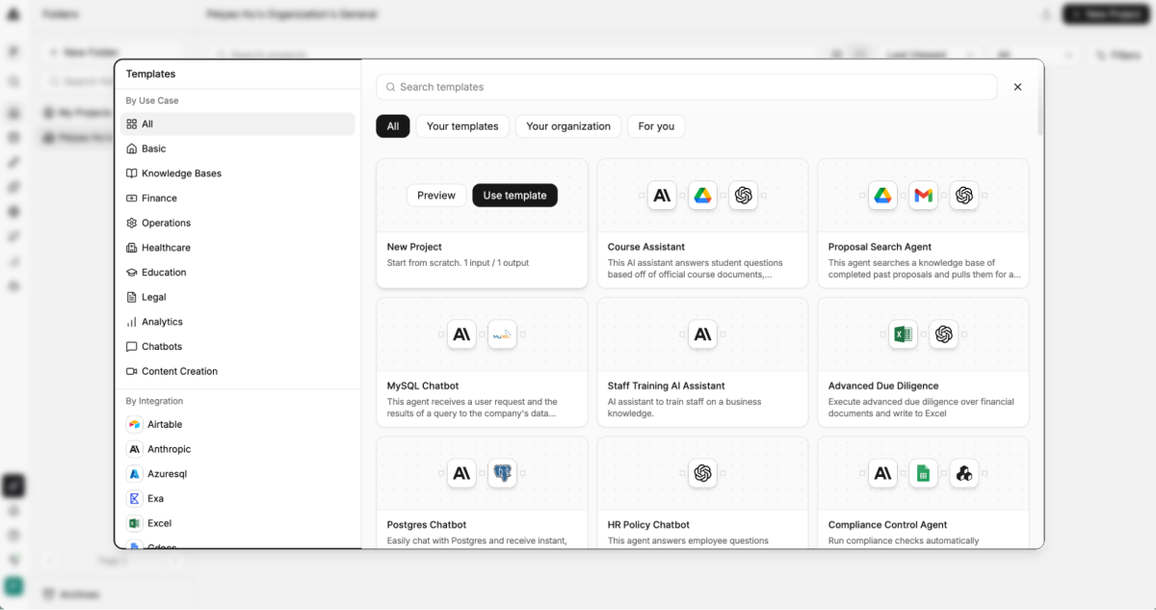The width and height of the screenshot is (1156, 610).
Task: Click OpenAI icon in Proposal Search Agent
Action: 963,196
